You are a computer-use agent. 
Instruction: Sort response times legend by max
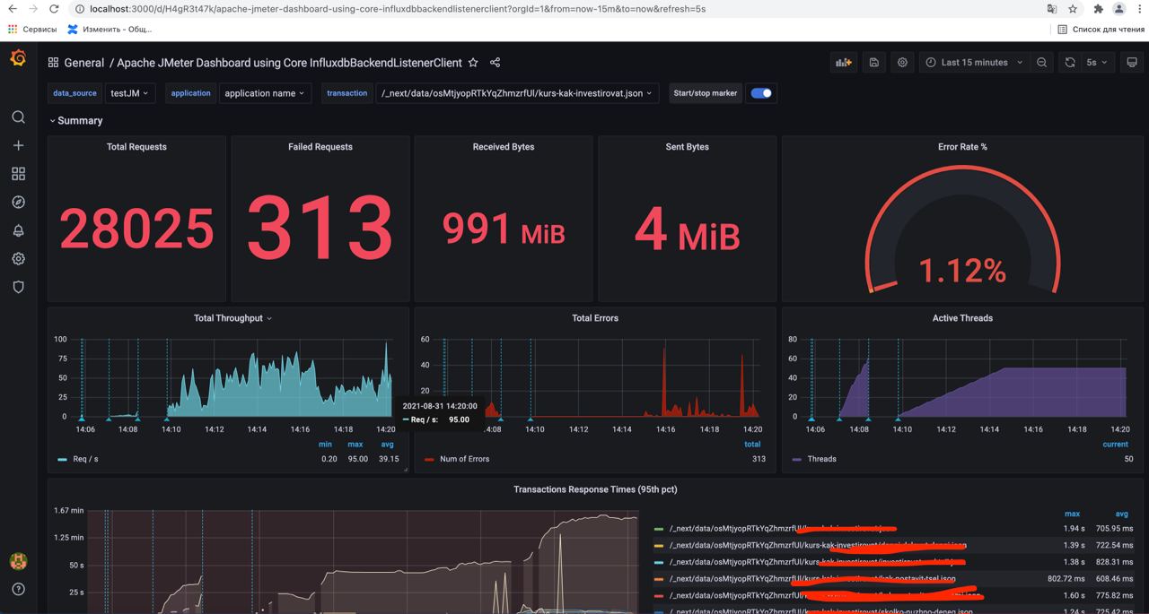pyautogui.click(x=1072, y=514)
